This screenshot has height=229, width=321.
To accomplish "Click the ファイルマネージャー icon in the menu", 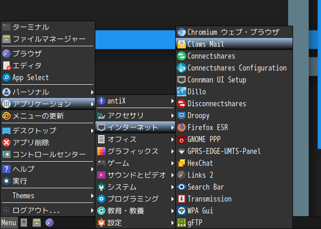I will 6,39.
